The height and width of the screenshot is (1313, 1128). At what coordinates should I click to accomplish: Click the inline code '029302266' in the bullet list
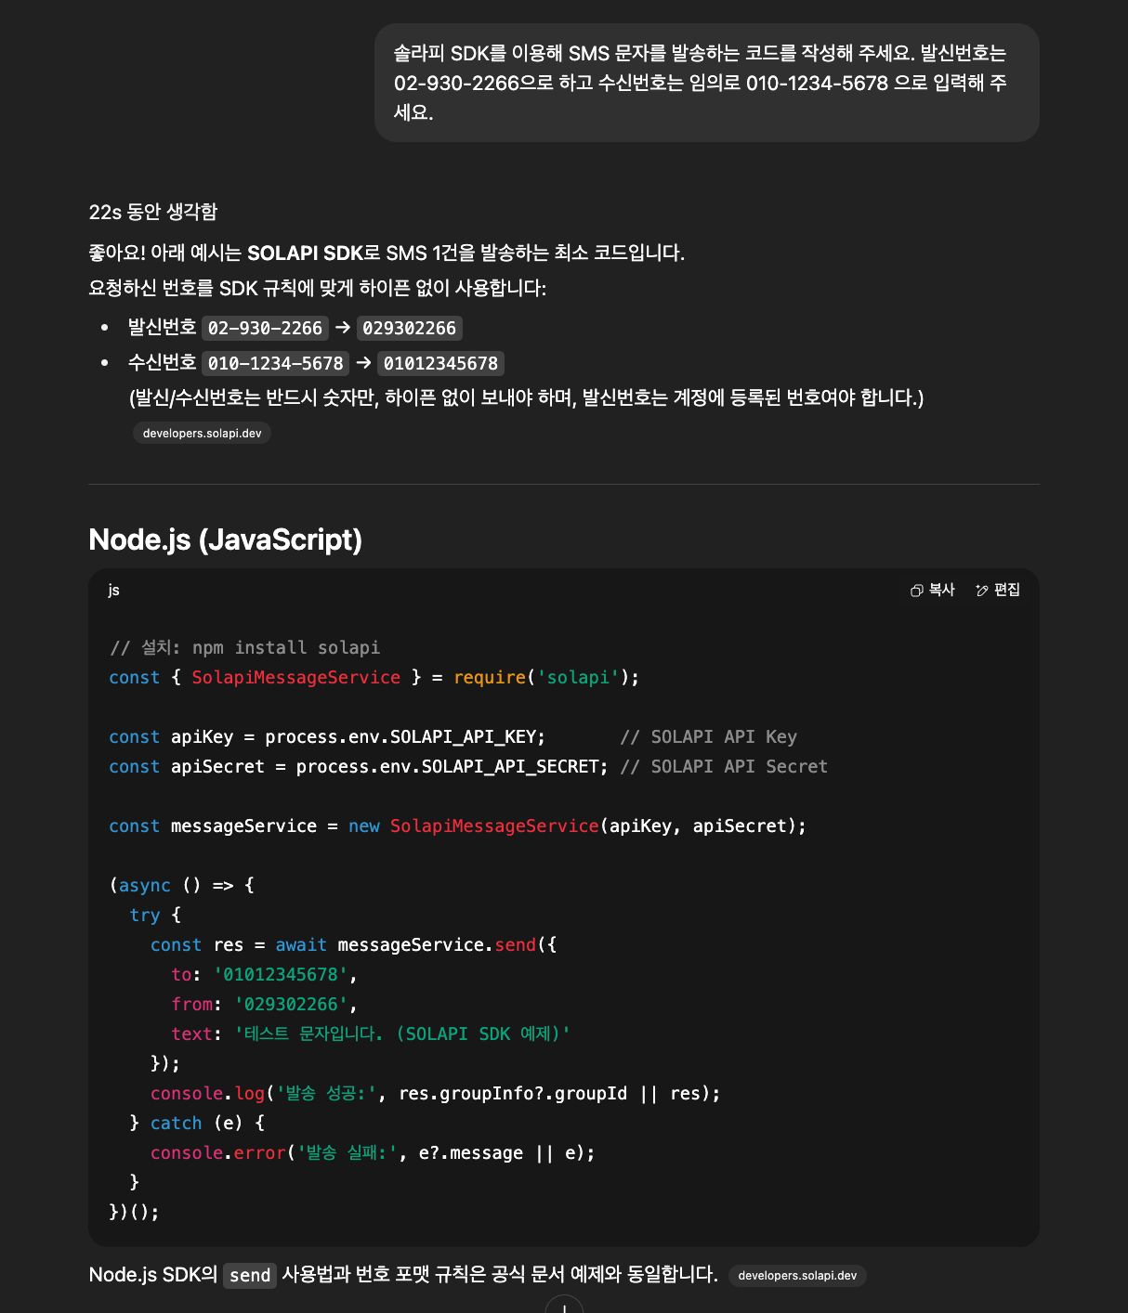click(x=409, y=328)
